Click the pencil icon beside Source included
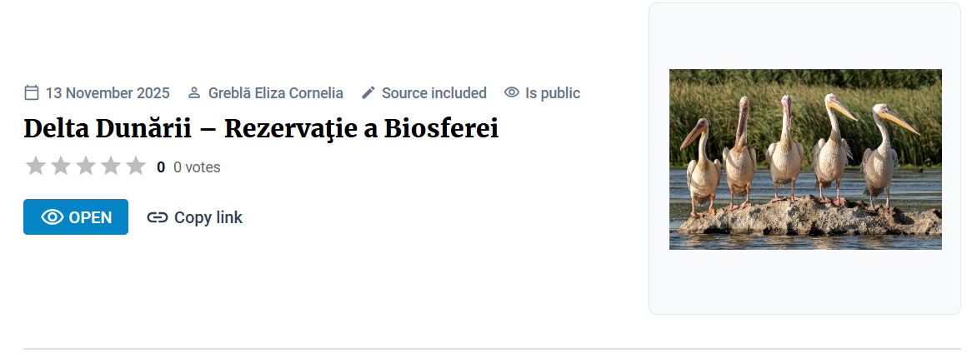This screenshot has width=977, height=363. (368, 92)
